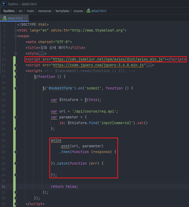The height and width of the screenshot is (207, 189).
Task: Click the thymeleaf.org namespace URL
Action: (x=97, y=30)
